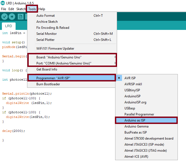
Task: Open Serial Plotter from Tools menu
Action: pyautogui.click(x=72, y=40)
